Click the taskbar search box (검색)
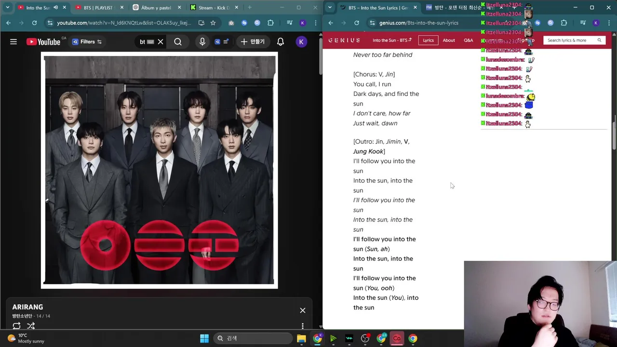This screenshot has height=347, width=617. [x=253, y=338]
